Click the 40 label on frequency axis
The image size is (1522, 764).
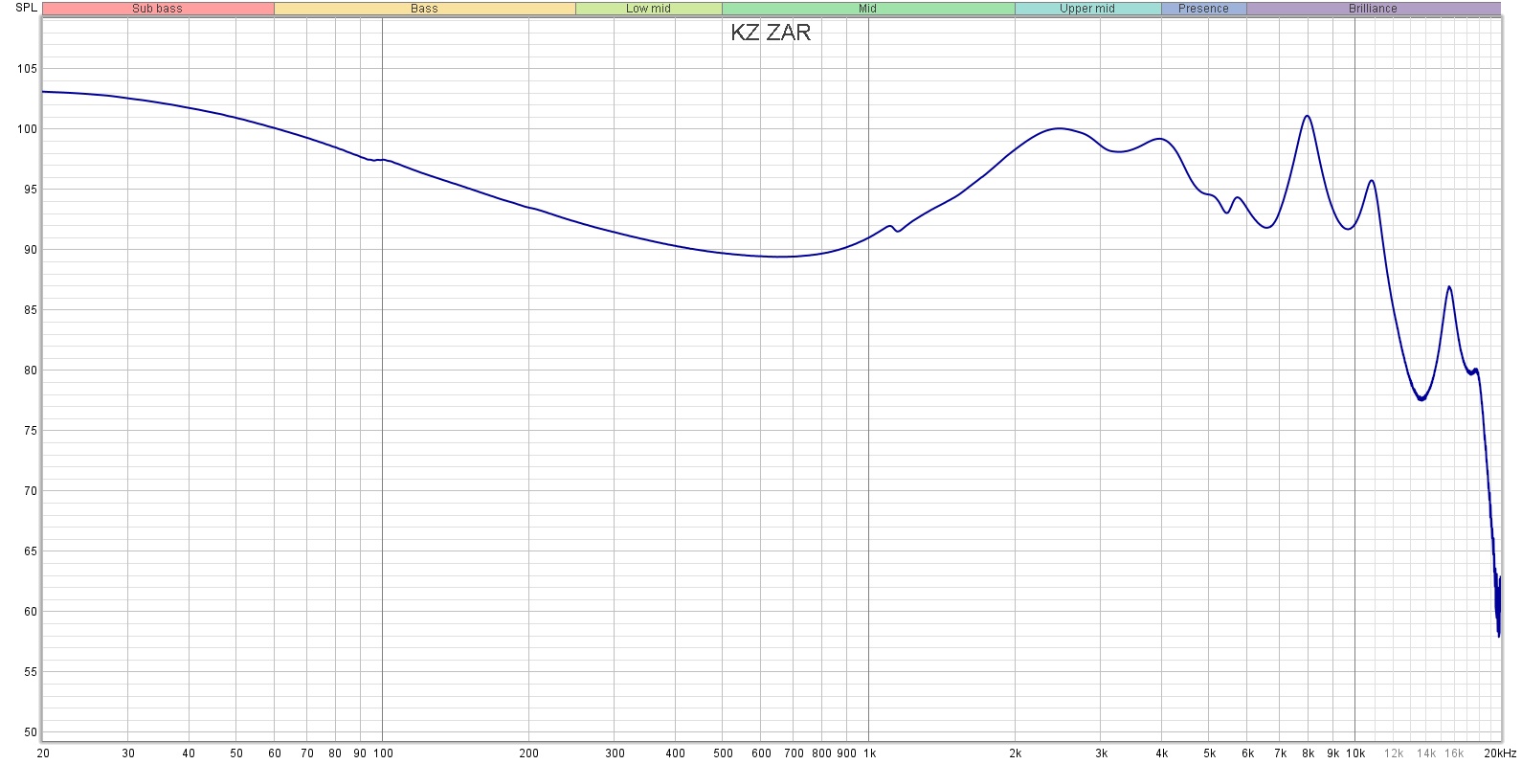pyautogui.click(x=189, y=753)
